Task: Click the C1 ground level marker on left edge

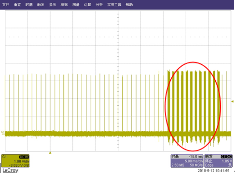Action: coord(3,132)
